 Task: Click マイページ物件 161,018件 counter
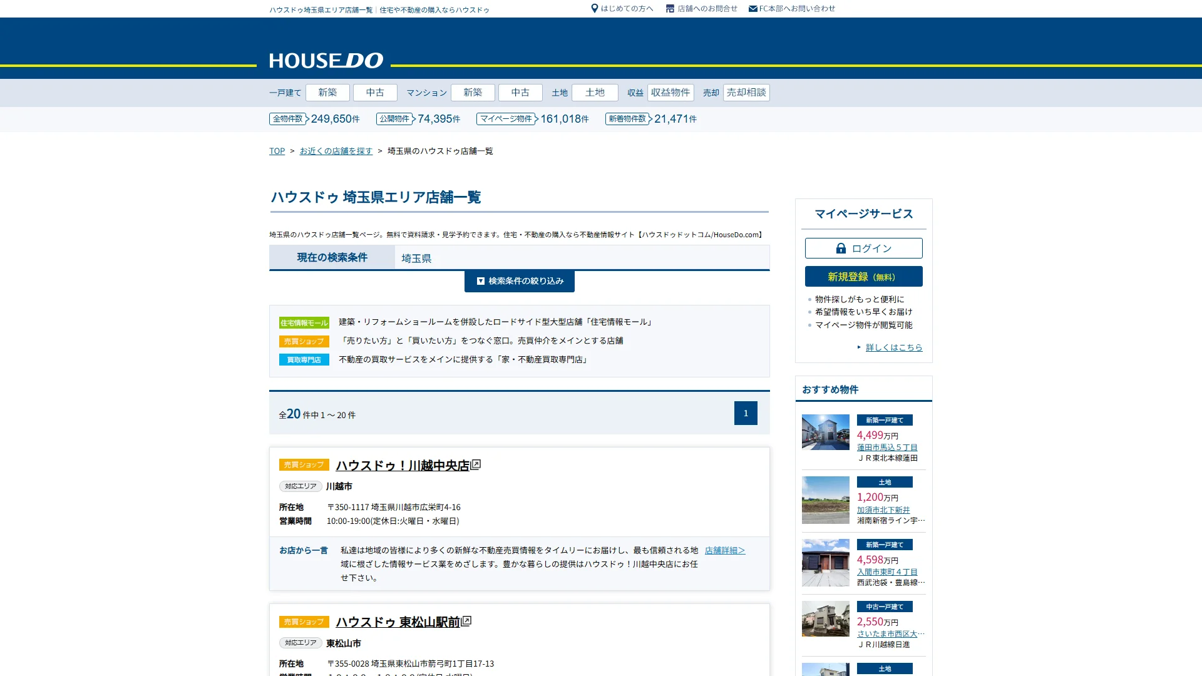coord(533,119)
